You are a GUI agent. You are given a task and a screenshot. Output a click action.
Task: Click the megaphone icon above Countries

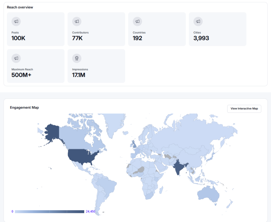click(x=137, y=21)
